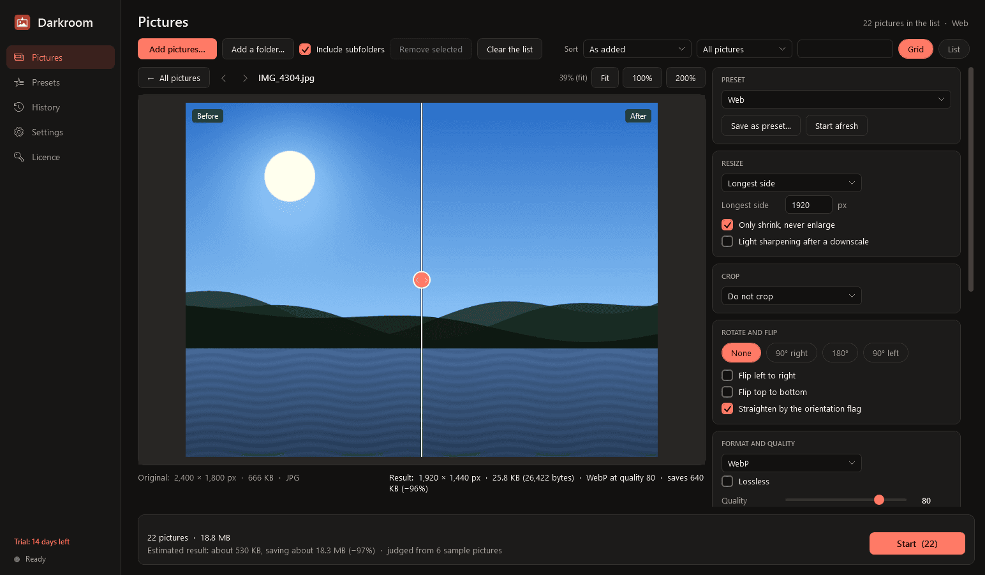Select 90° left rotation
Screen dimensions: 985x575
(885, 353)
